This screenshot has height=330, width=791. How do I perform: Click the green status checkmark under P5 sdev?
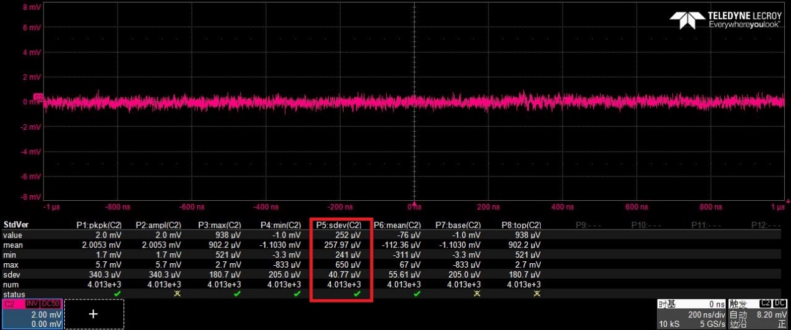point(357,294)
